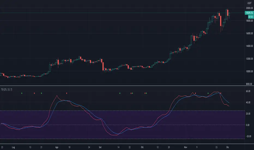This screenshot has width=254, height=150.
Task: Click the 07:51 bar countdown label
Action: [x=251, y=17]
